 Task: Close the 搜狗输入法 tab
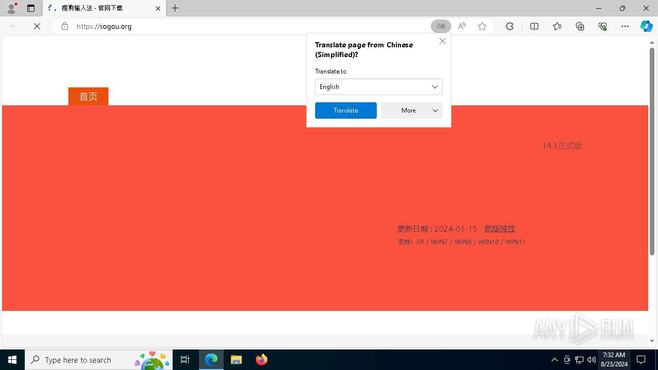click(158, 8)
